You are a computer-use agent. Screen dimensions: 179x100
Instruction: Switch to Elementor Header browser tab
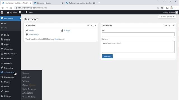pyautogui.click(x=48, y=3)
